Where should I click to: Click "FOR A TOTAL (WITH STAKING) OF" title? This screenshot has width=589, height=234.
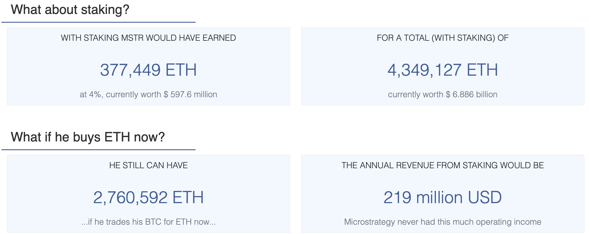pyautogui.click(x=443, y=38)
